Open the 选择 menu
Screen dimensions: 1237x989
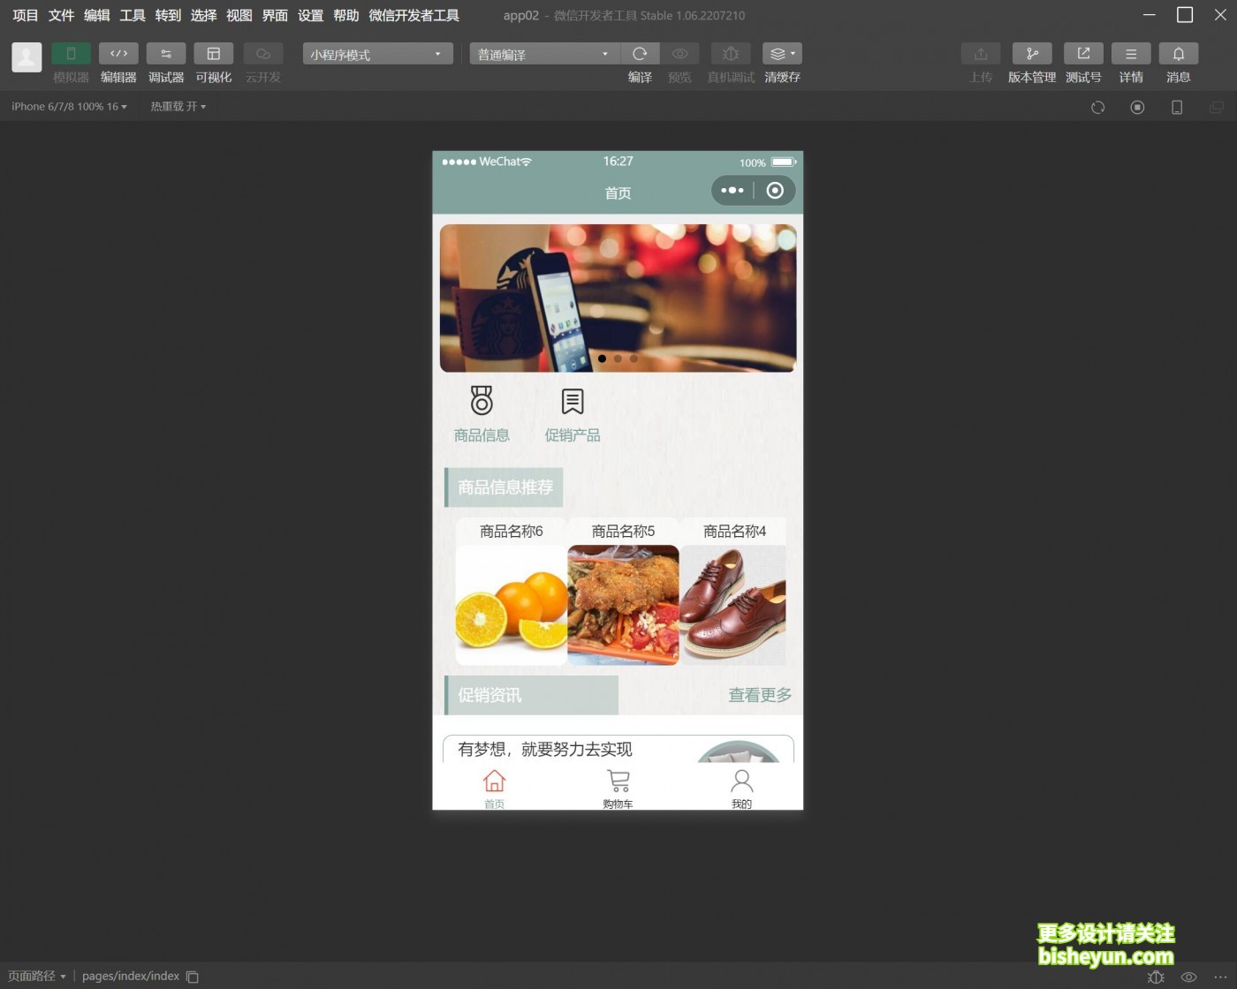pyautogui.click(x=204, y=16)
